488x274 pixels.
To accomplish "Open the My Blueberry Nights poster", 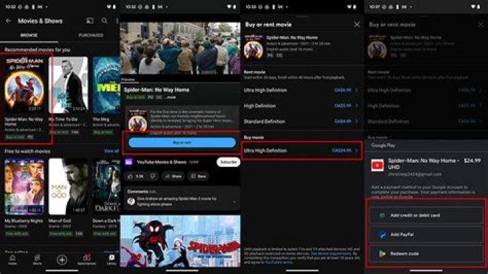I will tap(24, 187).
